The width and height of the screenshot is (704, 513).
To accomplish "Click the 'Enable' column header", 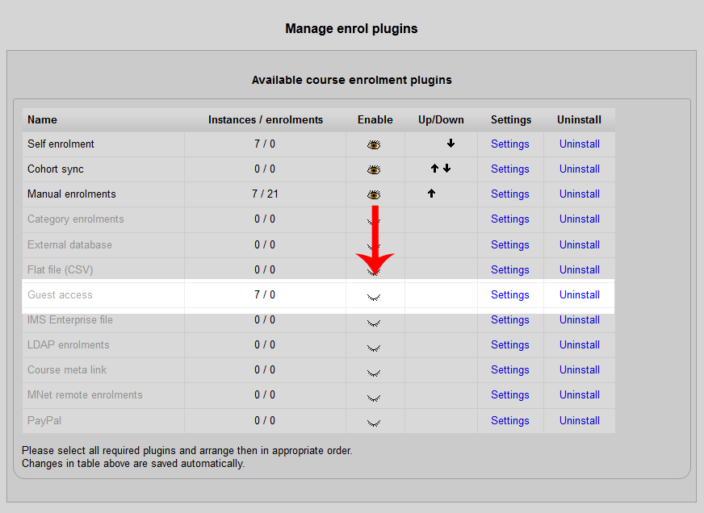I will pyautogui.click(x=375, y=119).
